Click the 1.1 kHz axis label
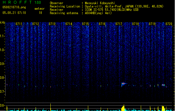 click(2, 36)
